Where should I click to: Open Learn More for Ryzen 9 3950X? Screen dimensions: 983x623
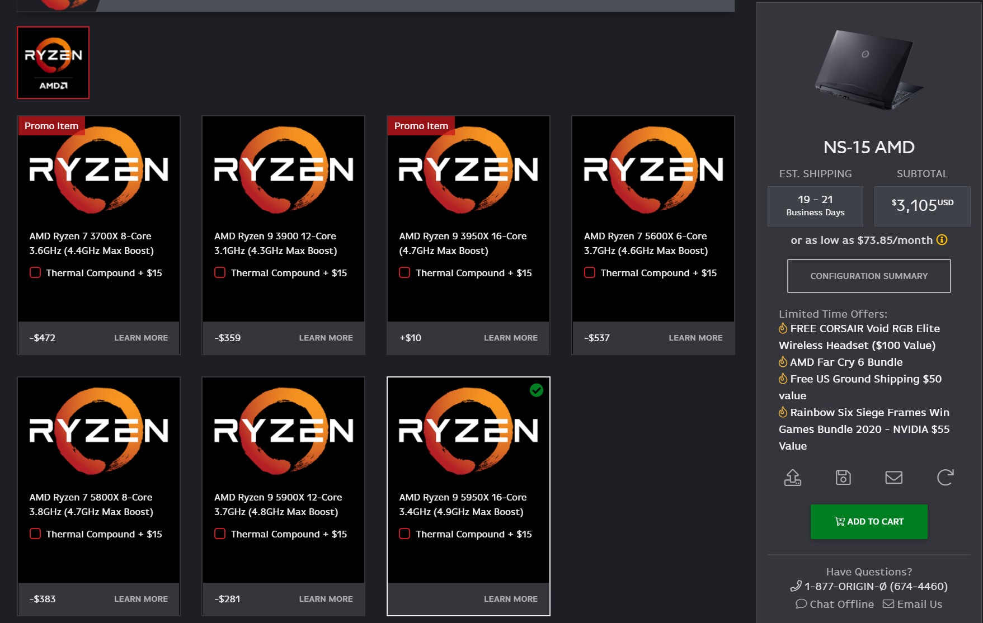pos(510,338)
